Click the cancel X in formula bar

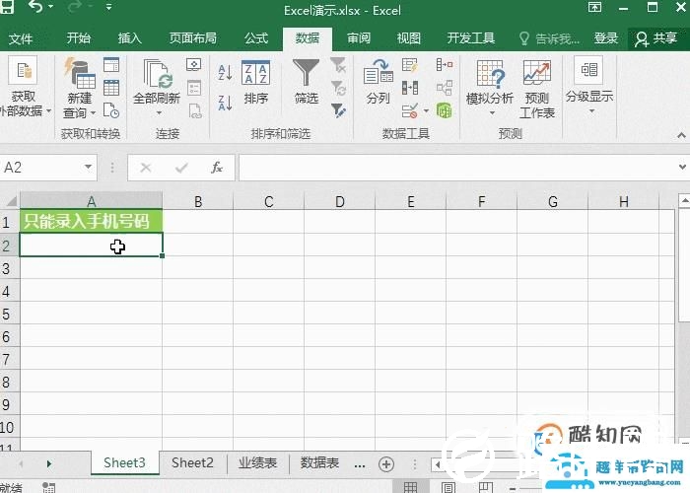coord(146,168)
